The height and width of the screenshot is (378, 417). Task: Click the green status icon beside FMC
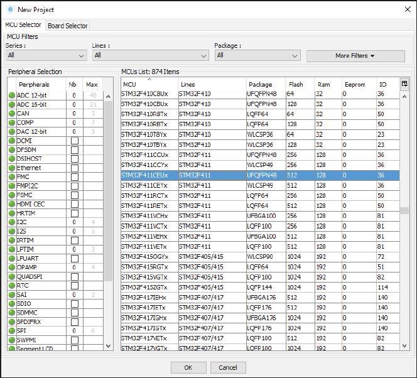tap(12, 177)
